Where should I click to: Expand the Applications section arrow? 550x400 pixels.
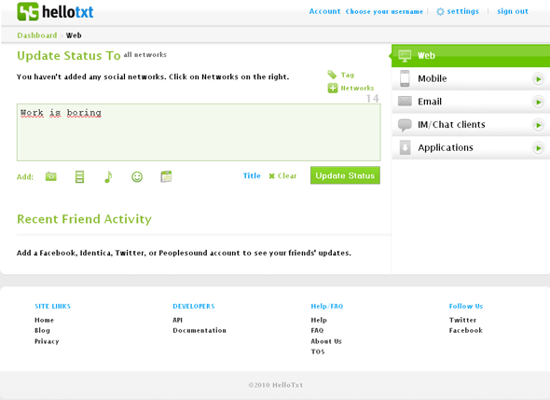538,148
